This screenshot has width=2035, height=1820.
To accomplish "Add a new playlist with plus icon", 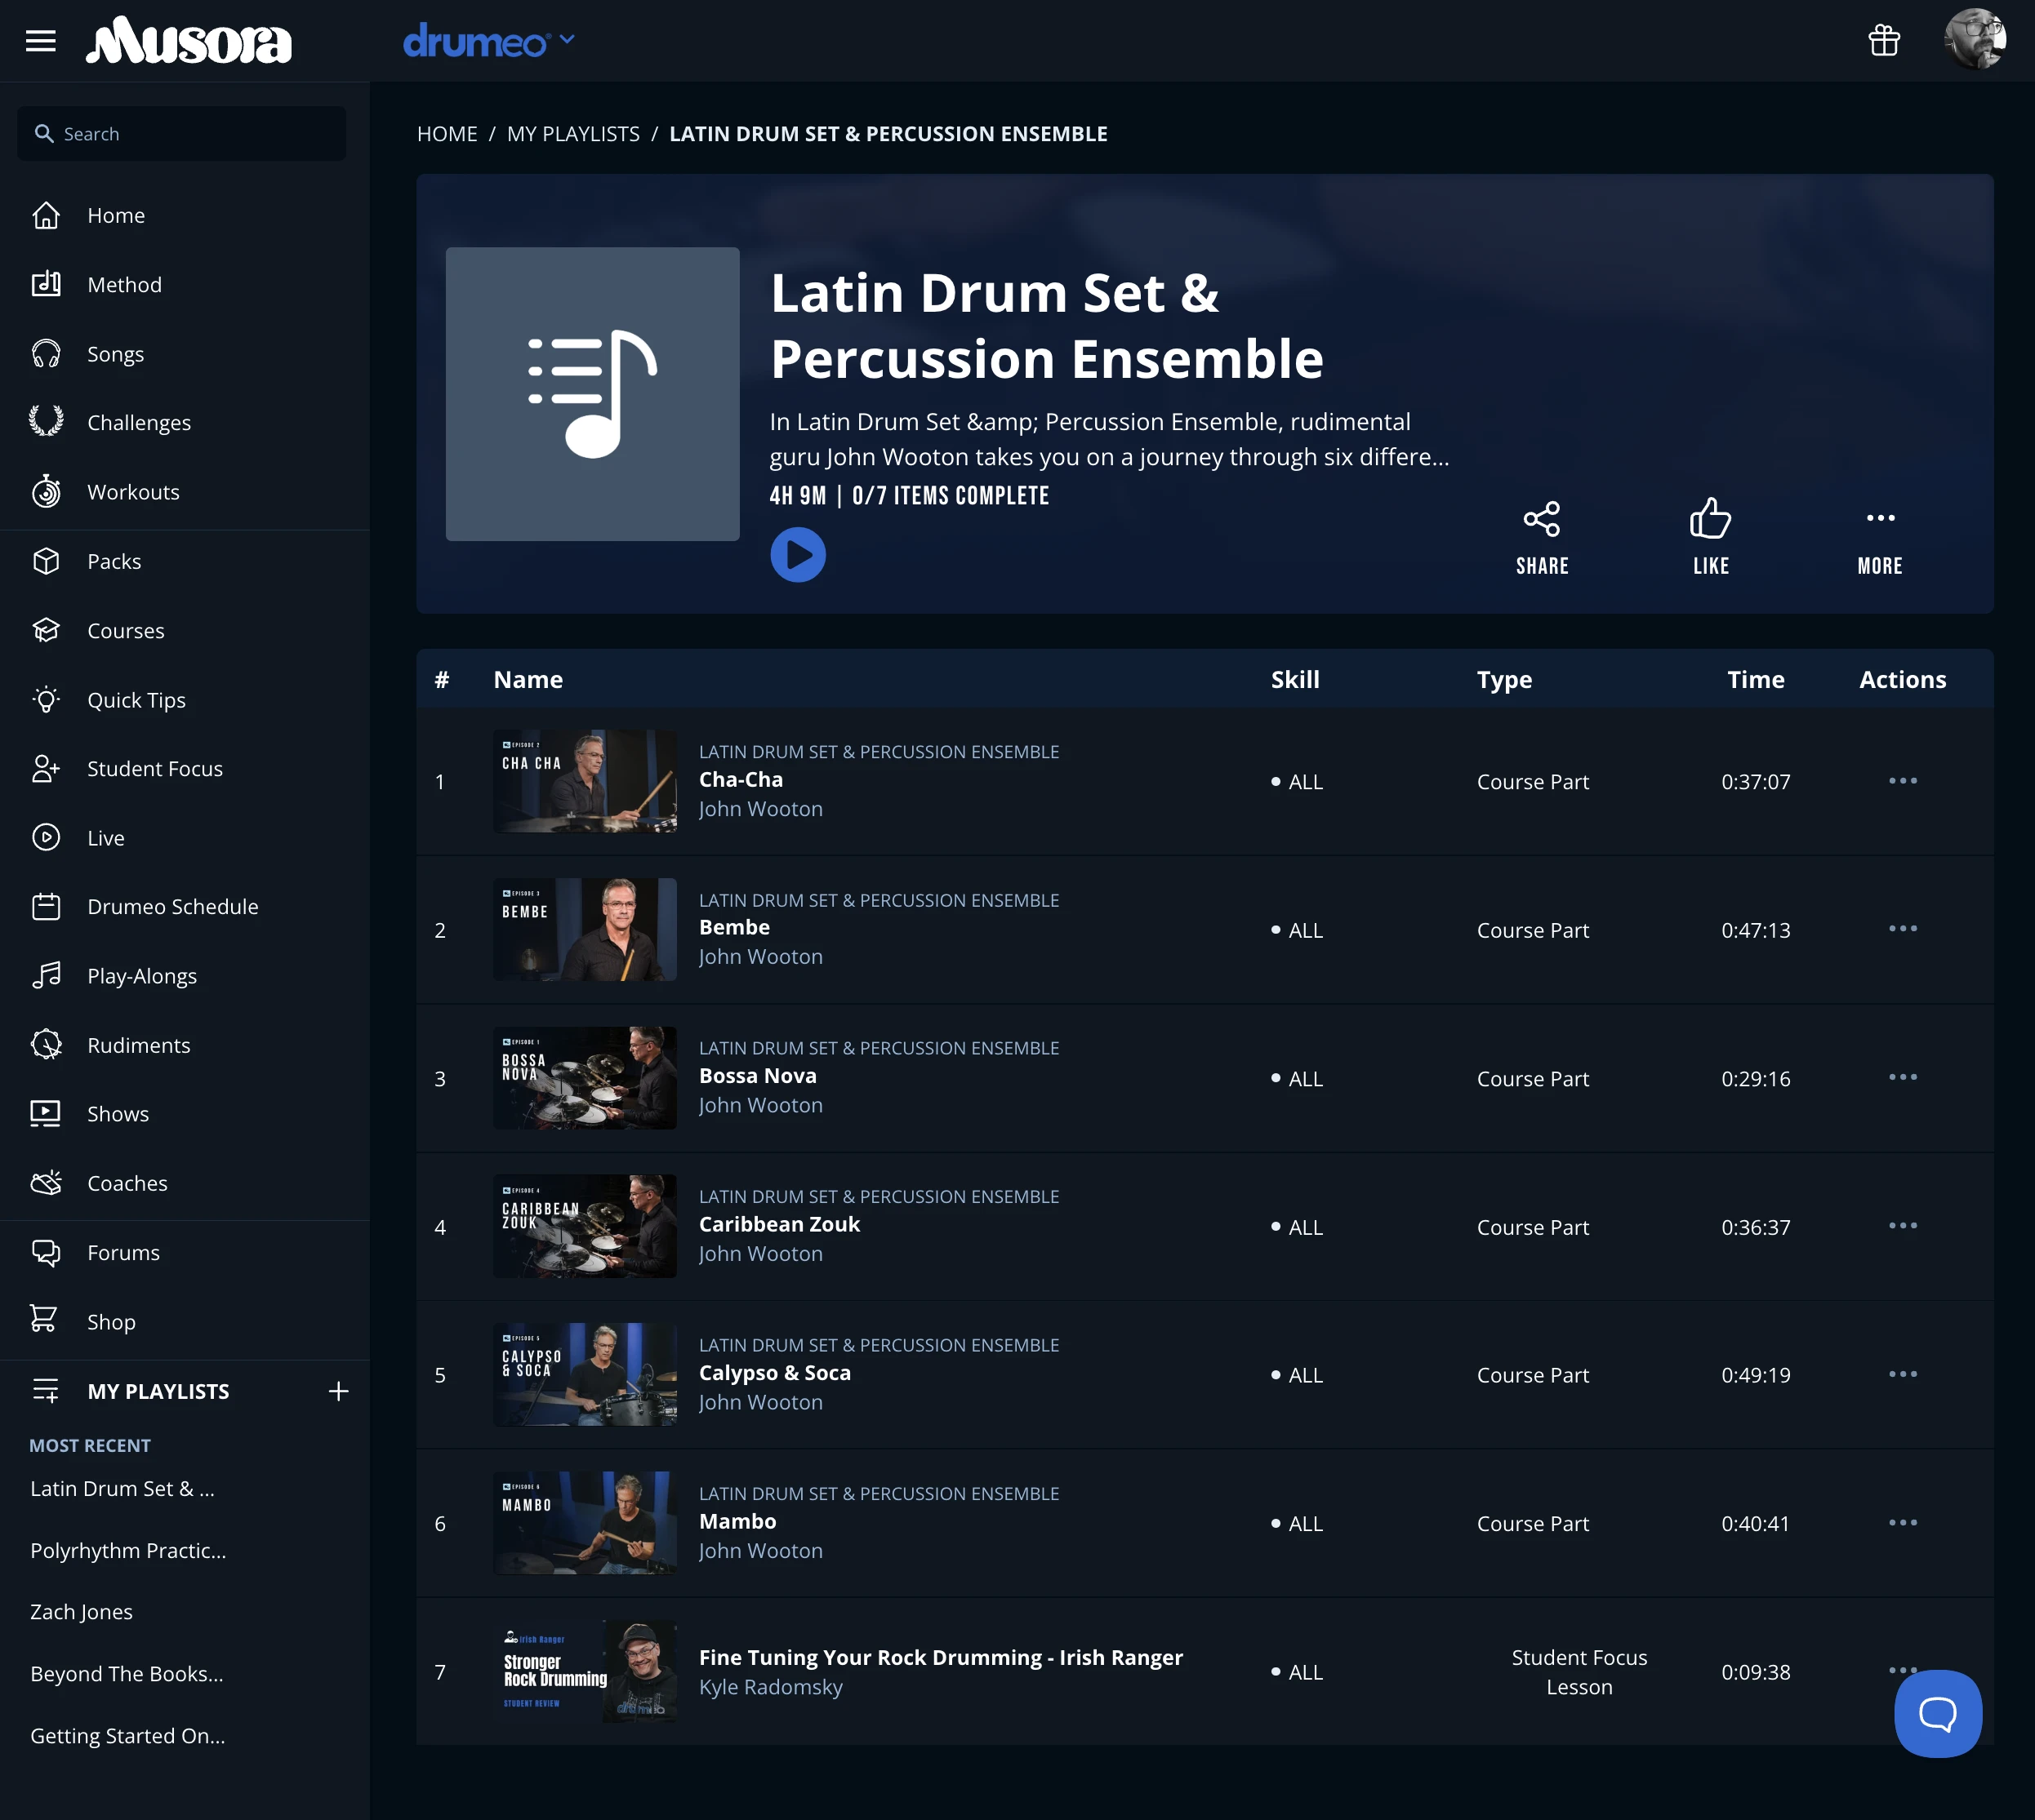I will click(x=338, y=1391).
